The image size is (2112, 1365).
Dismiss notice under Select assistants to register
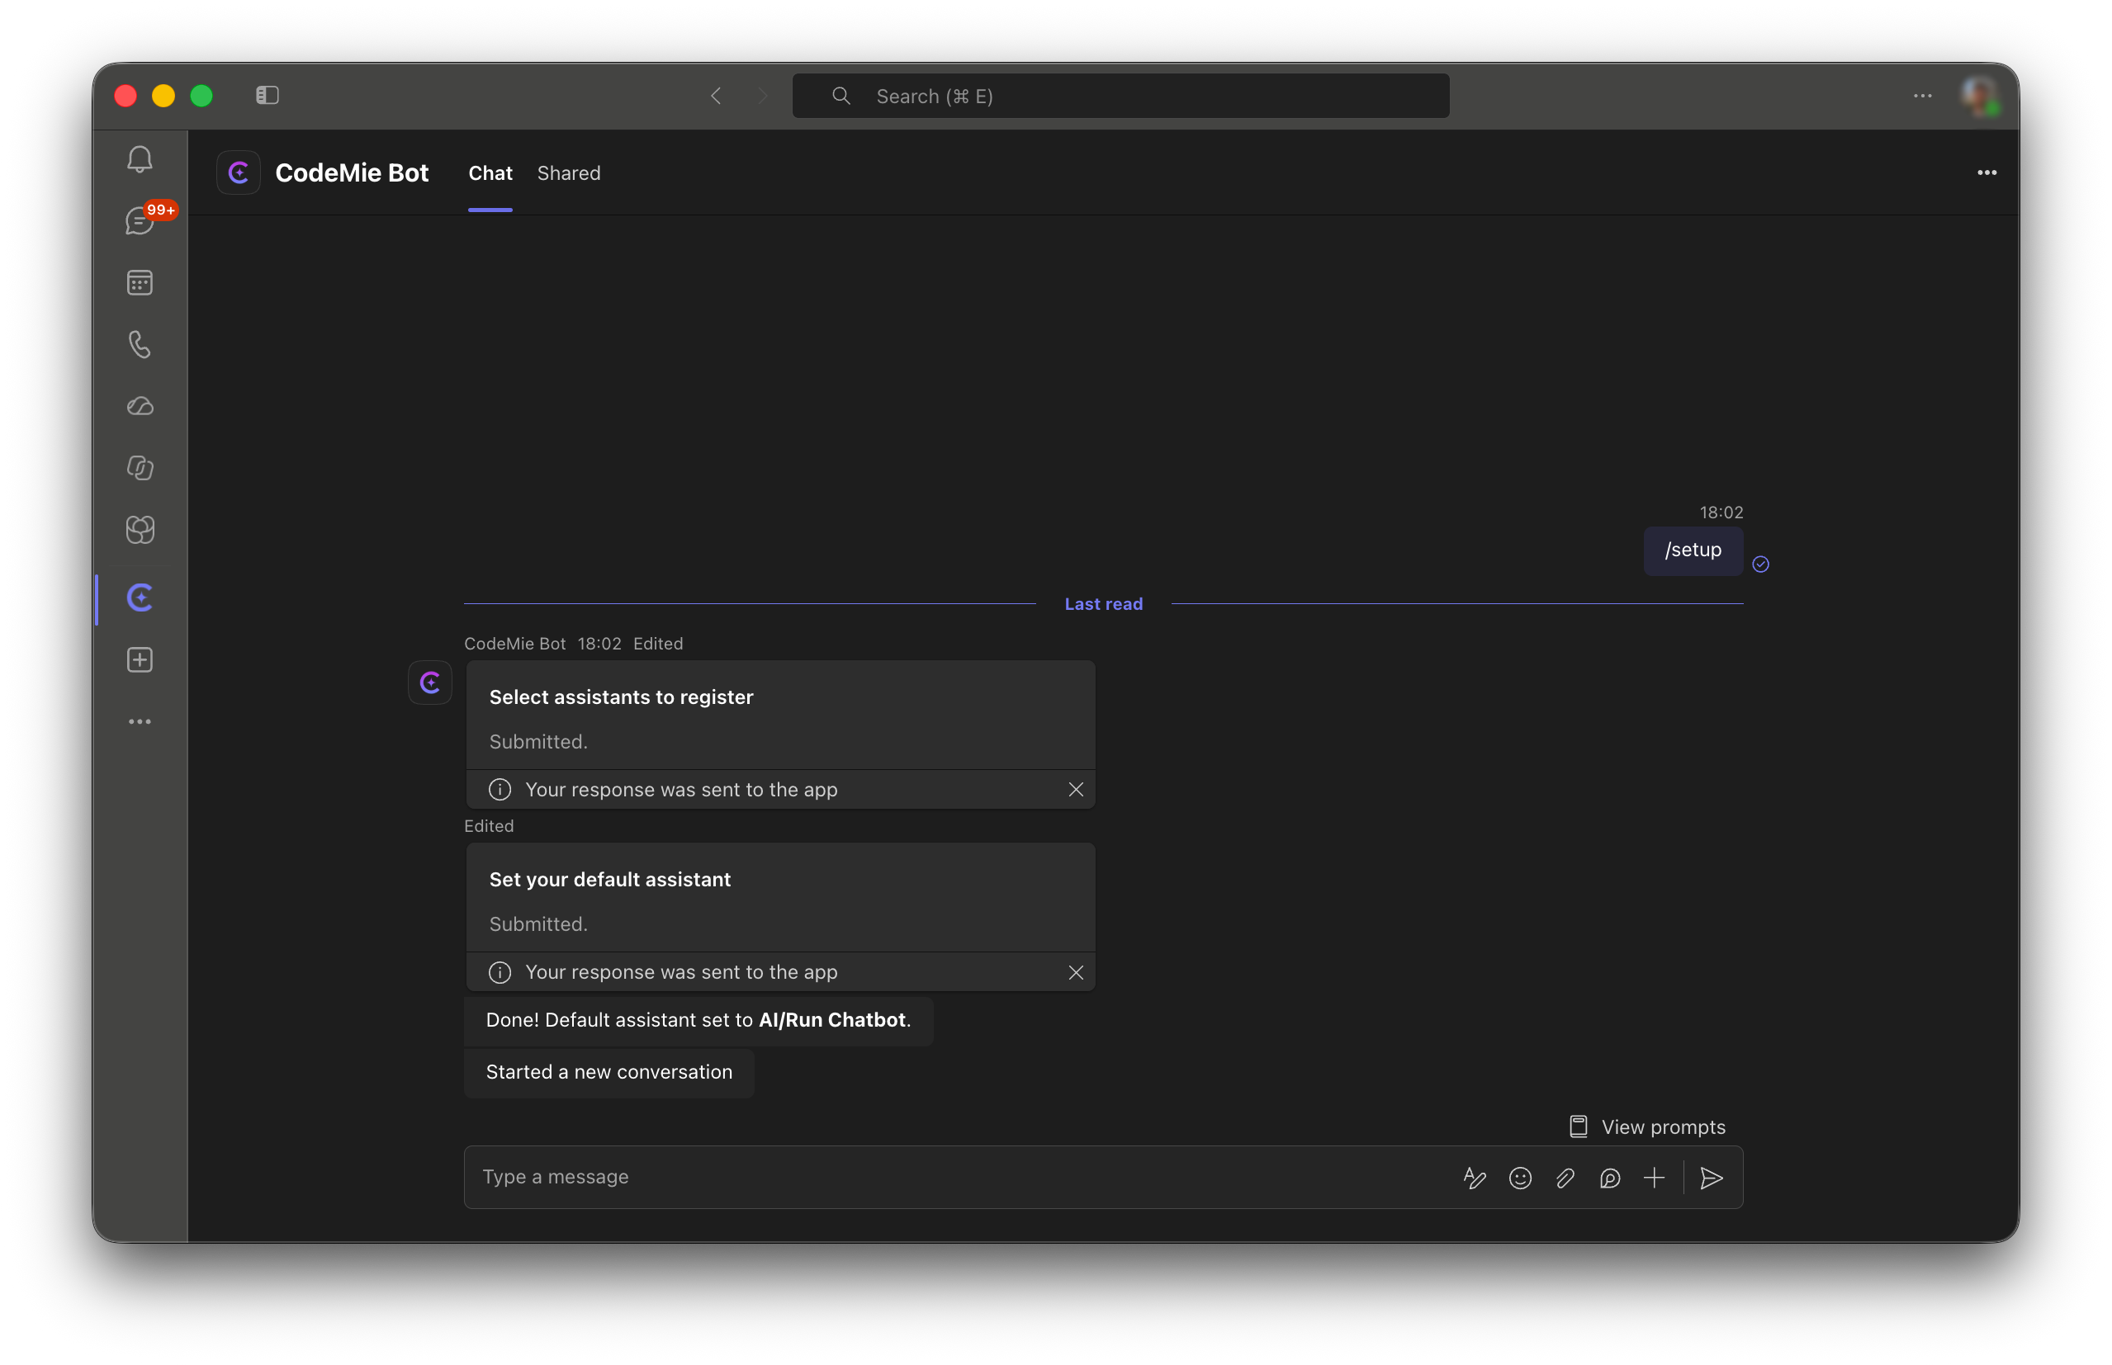tap(1076, 789)
